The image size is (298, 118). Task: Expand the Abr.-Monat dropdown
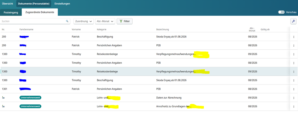105,21
